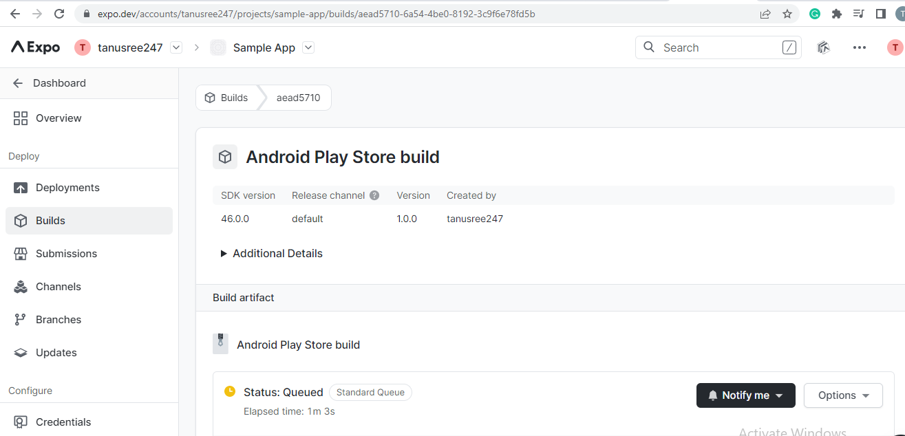Click the browser address bar URL
The image size is (905, 436).
click(x=316, y=14)
